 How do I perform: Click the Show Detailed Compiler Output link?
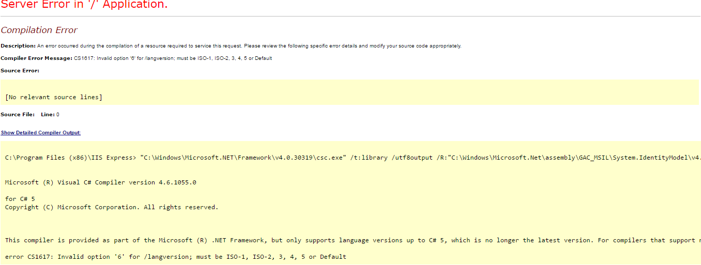(x=41, y=133)
